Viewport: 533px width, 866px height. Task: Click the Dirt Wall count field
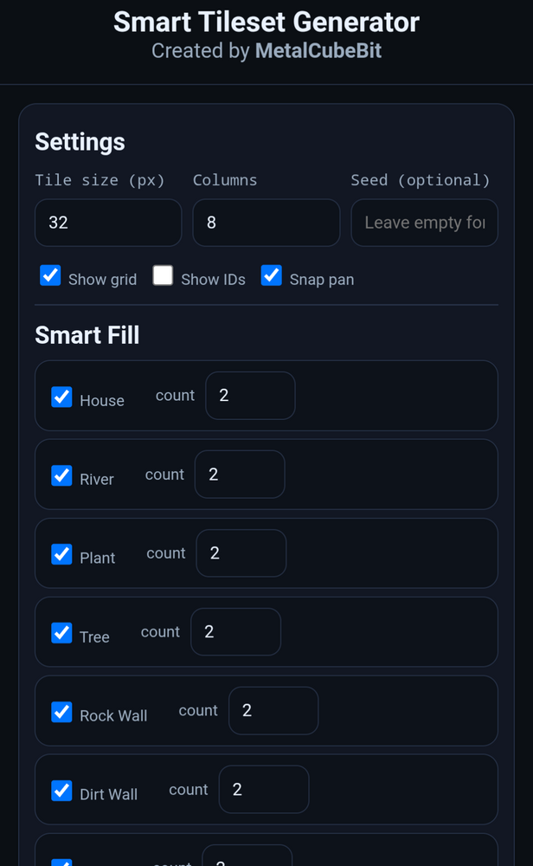(x=264, y=790)
